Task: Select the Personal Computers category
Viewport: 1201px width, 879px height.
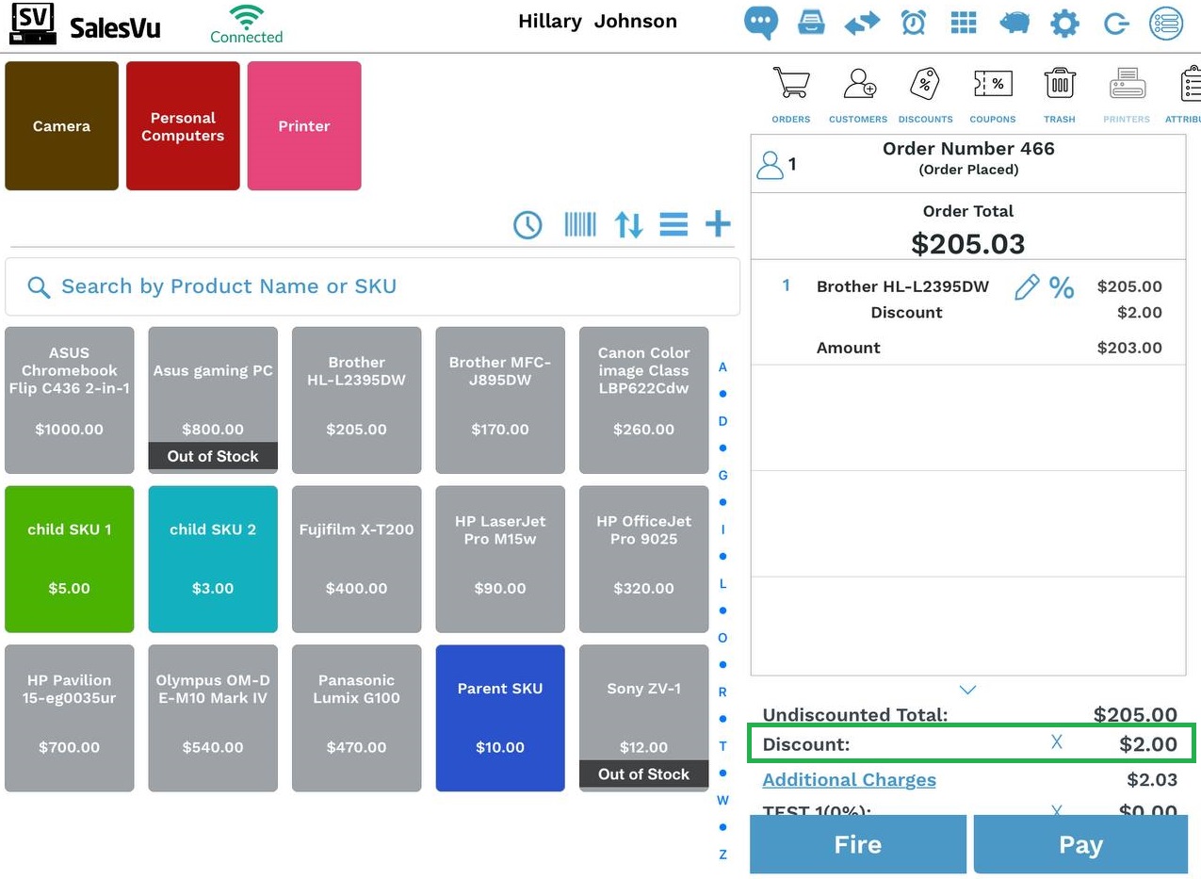Action: [x=183, y=126]
